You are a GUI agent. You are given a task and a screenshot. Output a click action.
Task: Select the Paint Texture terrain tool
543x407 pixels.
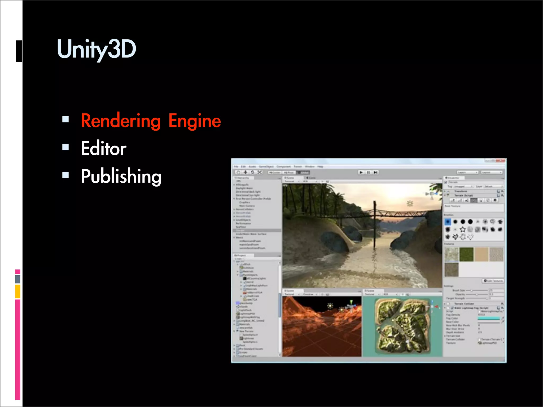pyautogui.click(x=473, y=201)
